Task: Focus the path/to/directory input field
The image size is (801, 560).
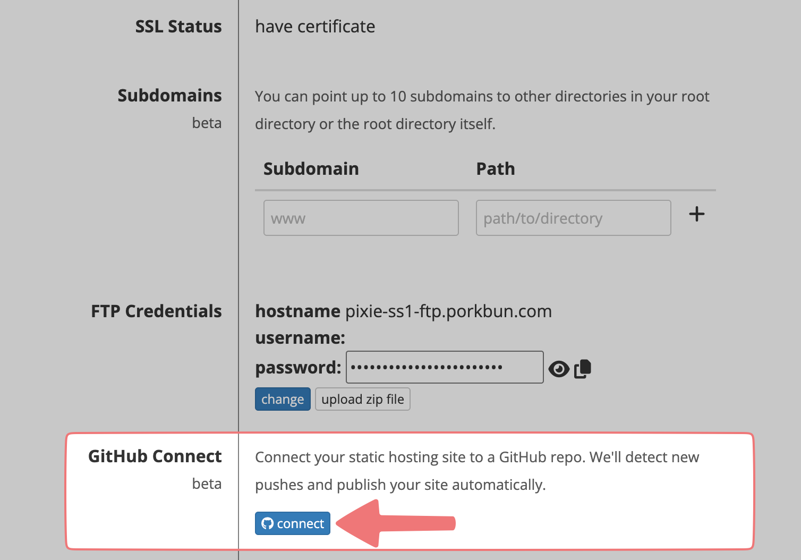Action: (x=574, y=218)
